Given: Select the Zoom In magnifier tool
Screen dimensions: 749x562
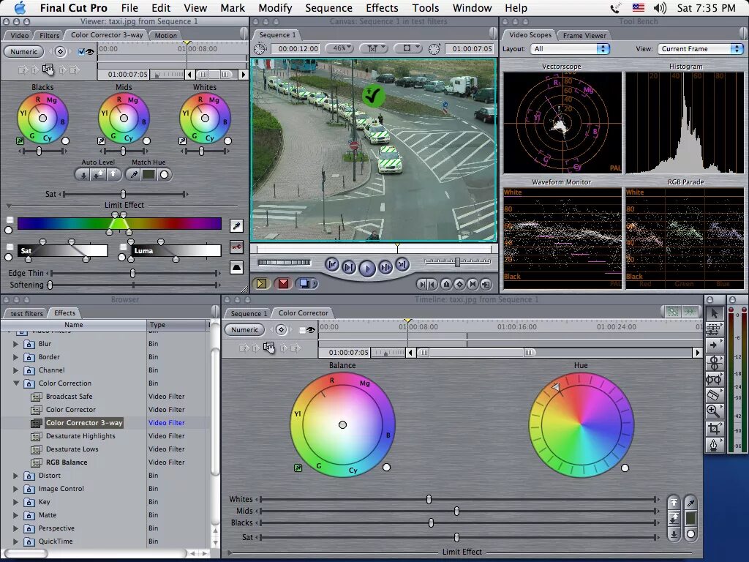Looking at the screenshot, I should 714,411.
